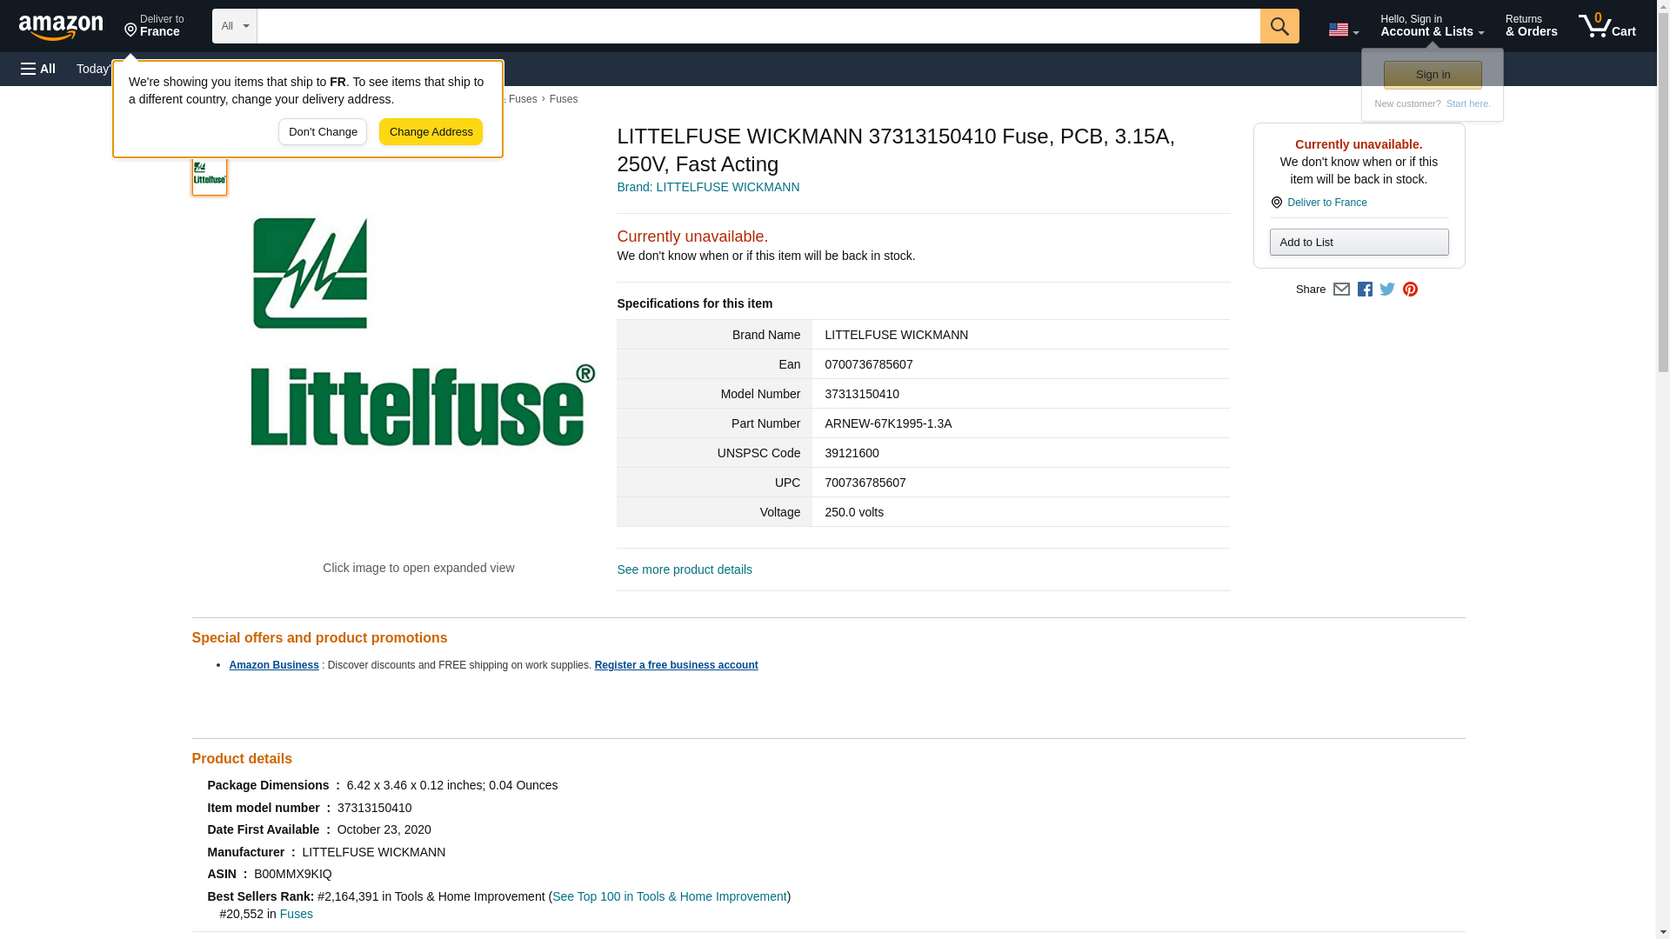Click the Amazon logo

(61, 27)
